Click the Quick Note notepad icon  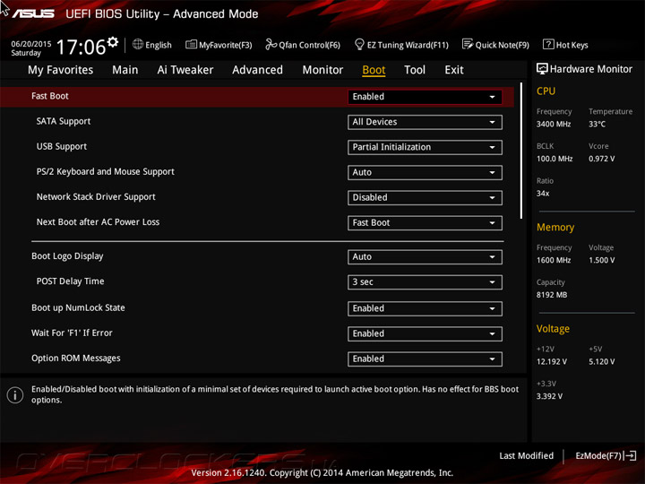point(468,44)
